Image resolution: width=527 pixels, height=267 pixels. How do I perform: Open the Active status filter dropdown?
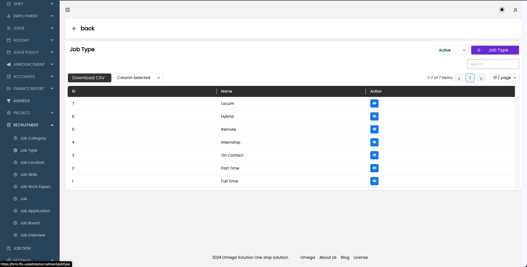(452, 50)
